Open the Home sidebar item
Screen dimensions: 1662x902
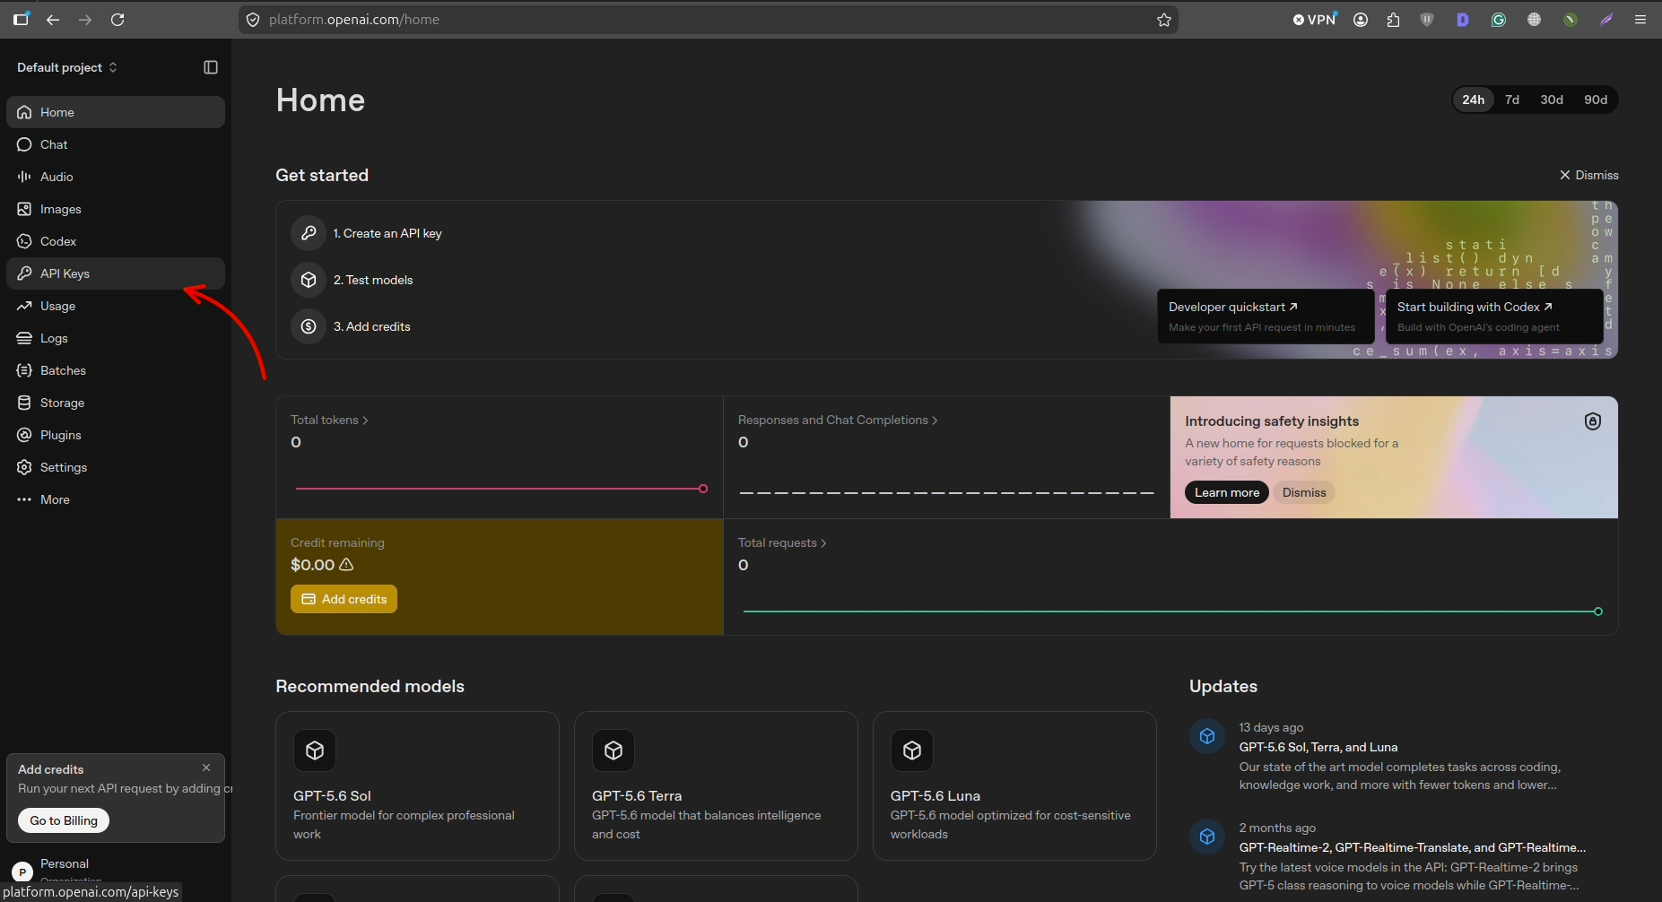pyautogui.click(x=115, y=112)
